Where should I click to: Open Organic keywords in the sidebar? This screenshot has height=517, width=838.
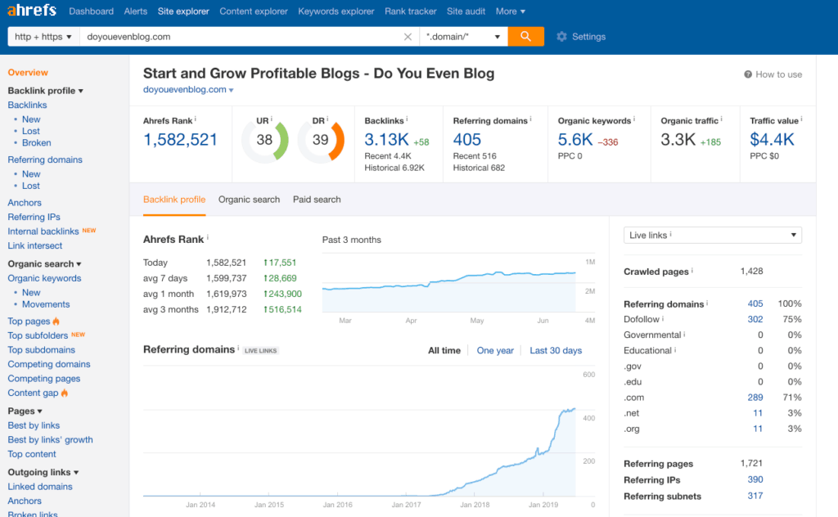(44, 278)
